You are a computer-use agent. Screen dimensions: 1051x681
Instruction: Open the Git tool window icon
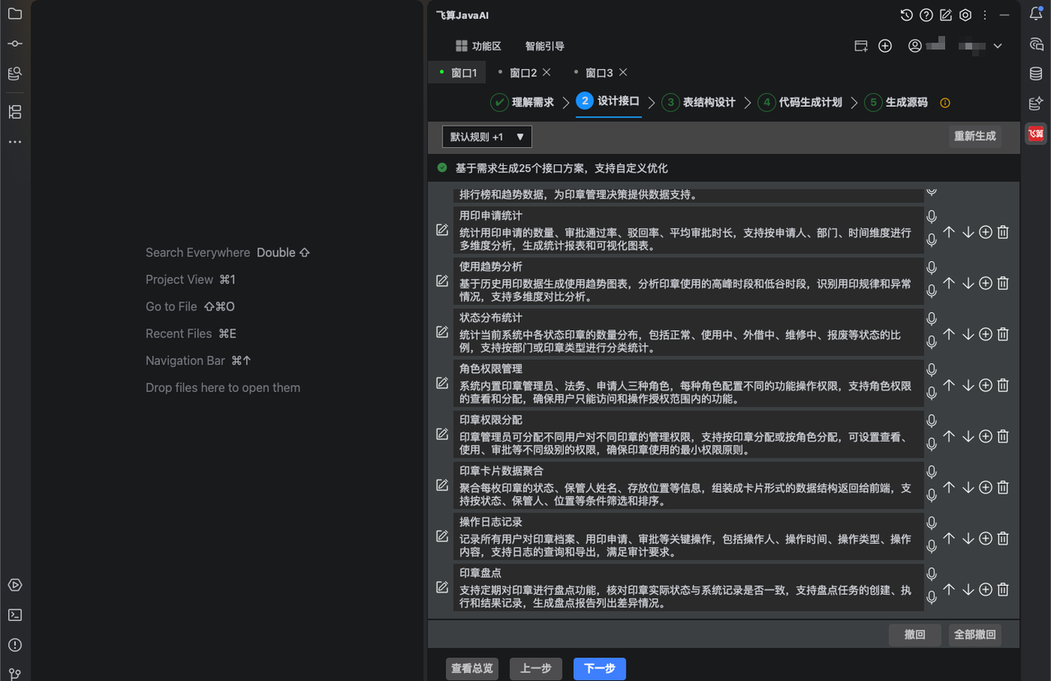15,674
